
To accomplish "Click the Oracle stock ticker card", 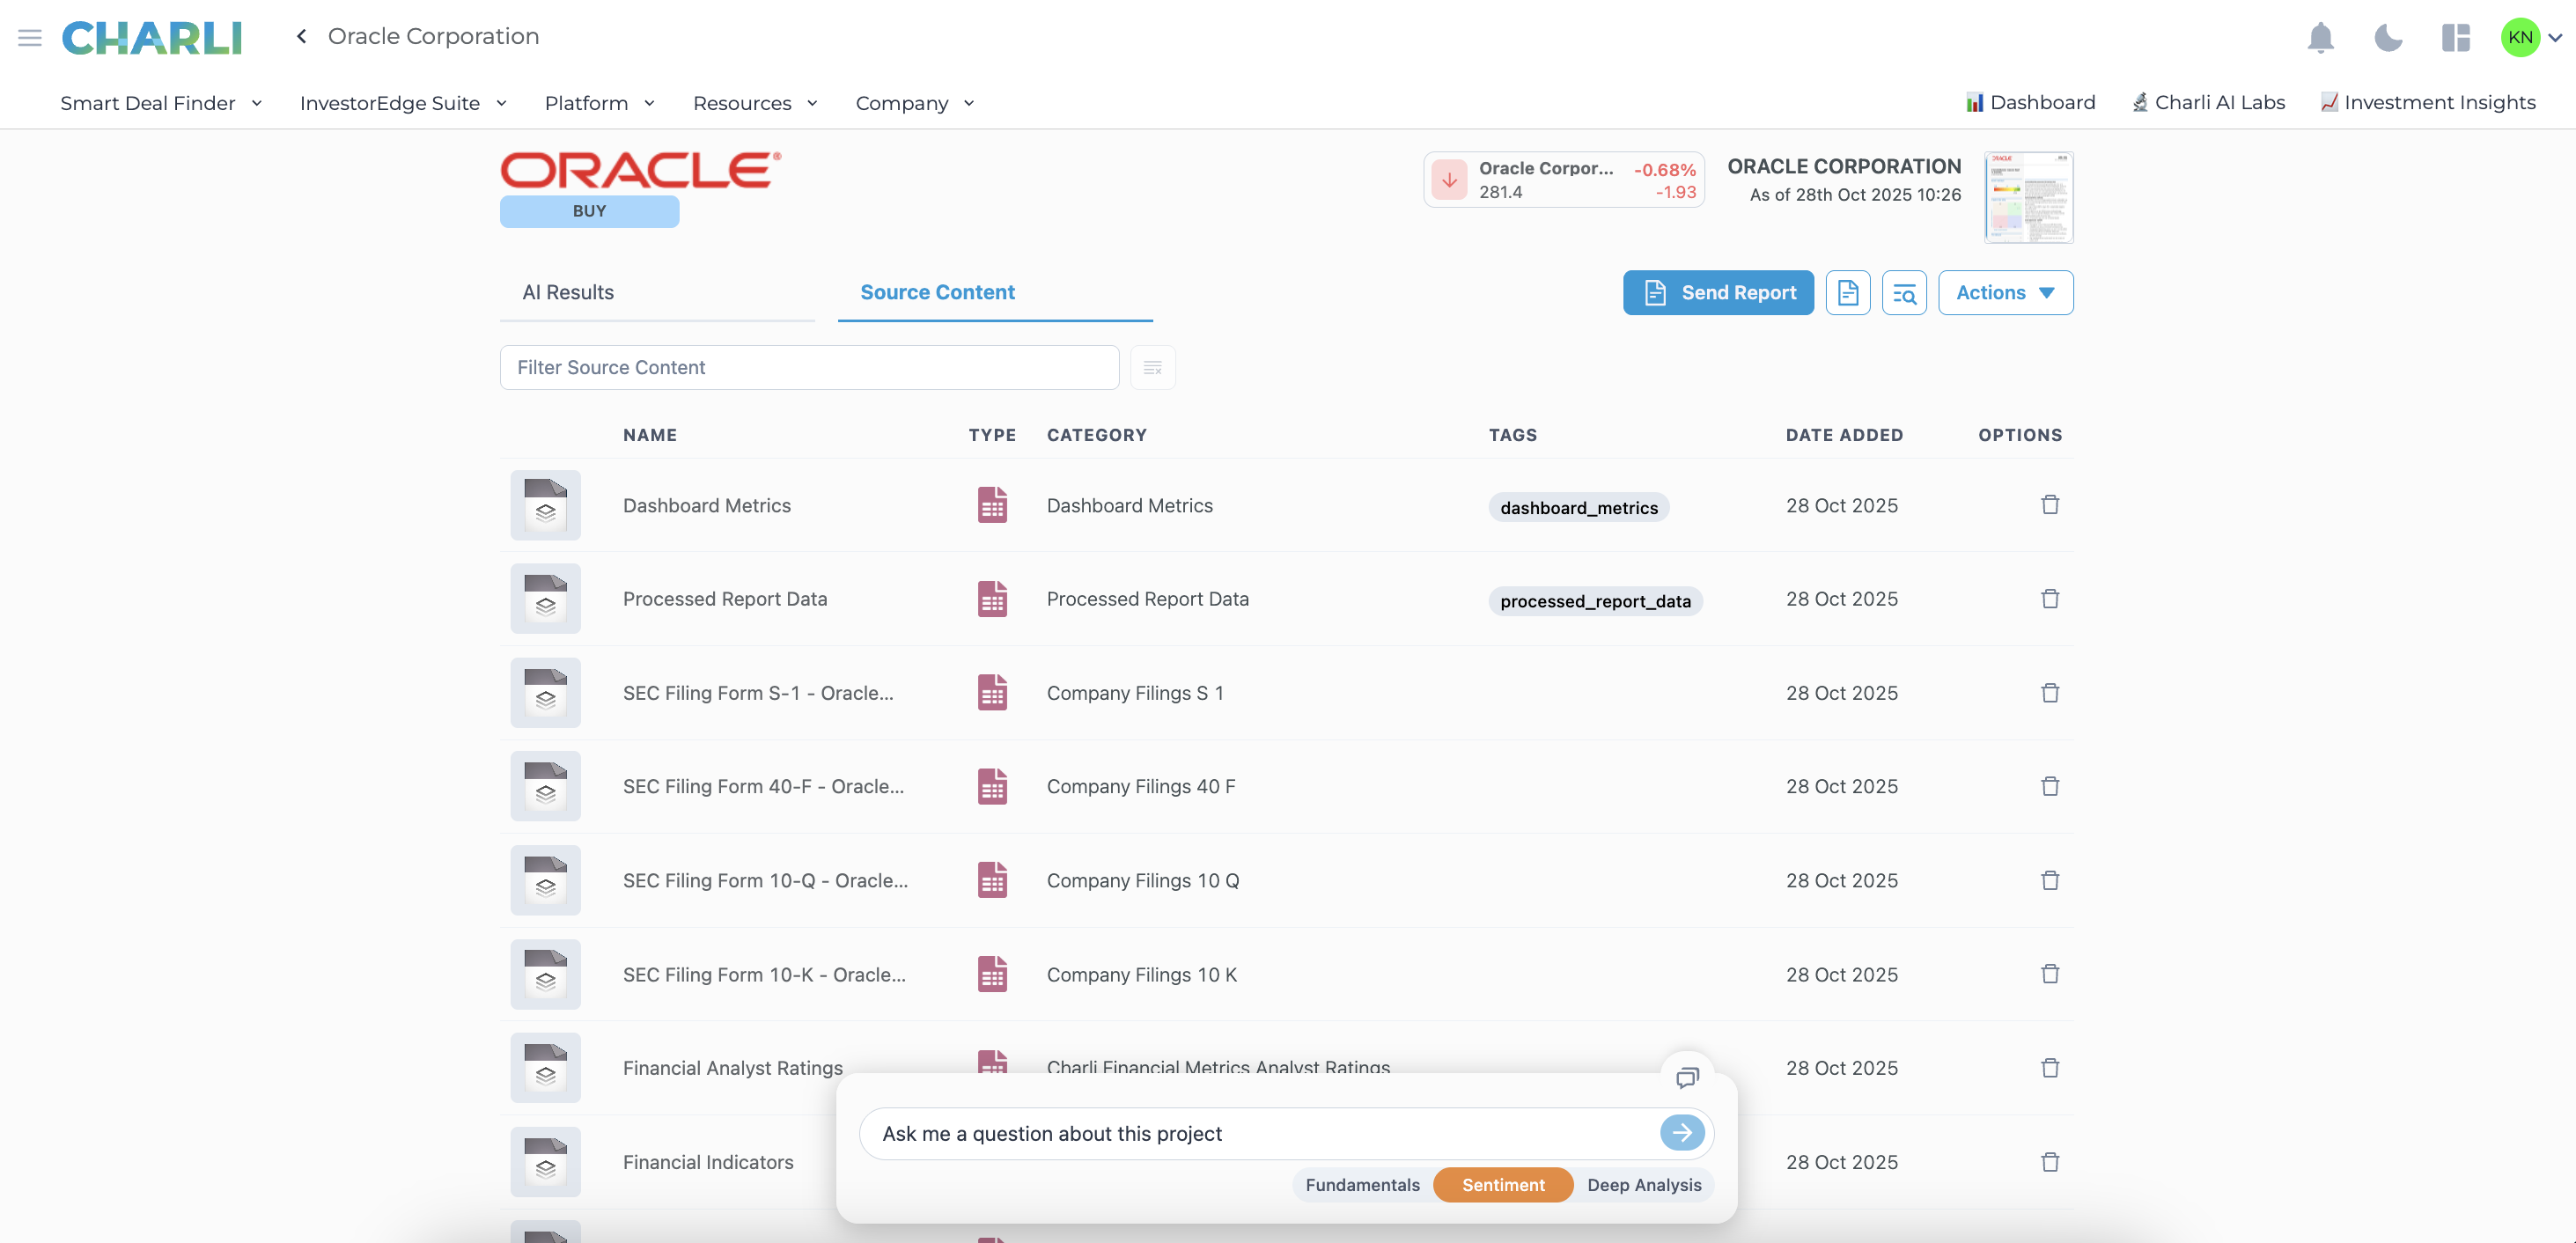I will click(1563, 180).
